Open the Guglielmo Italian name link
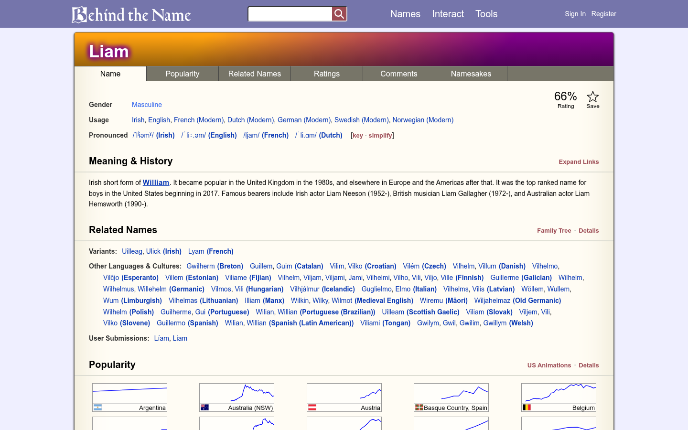688x430 pixels. coord(376,289)
